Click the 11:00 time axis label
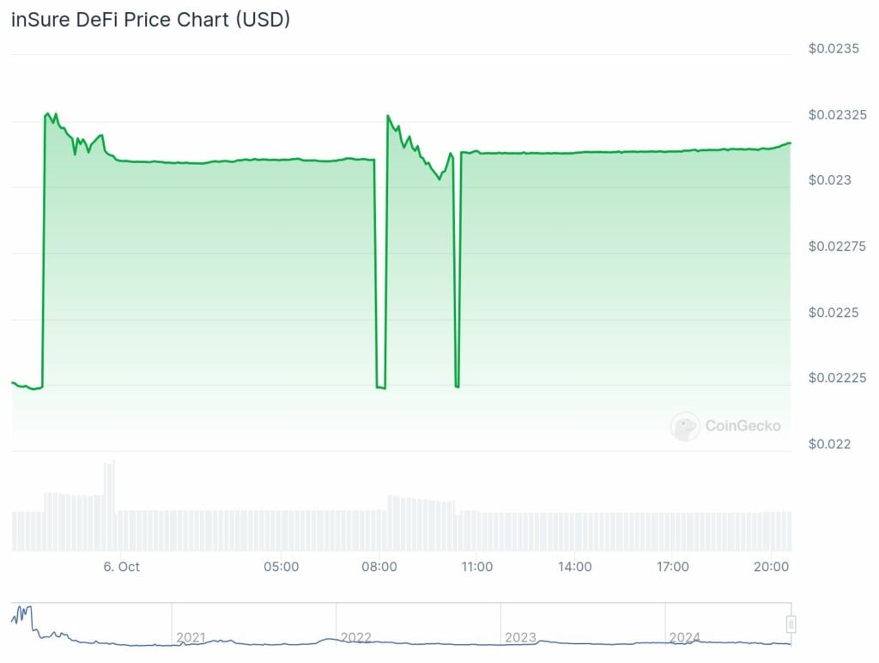Viewport: 879px width, 663px height. (x=476, y=567)
